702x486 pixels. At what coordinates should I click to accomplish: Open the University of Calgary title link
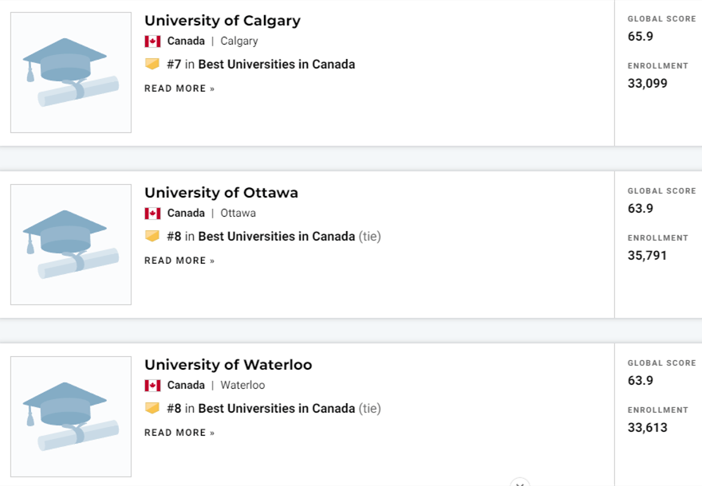pos(222,21)
